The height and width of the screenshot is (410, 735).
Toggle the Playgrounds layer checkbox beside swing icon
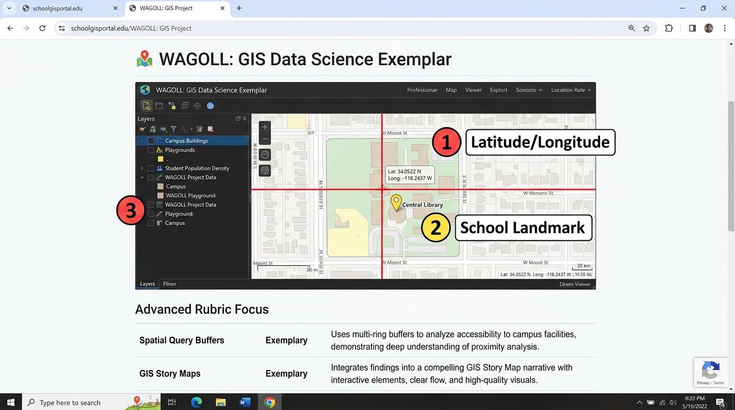[x=151, y=150]
